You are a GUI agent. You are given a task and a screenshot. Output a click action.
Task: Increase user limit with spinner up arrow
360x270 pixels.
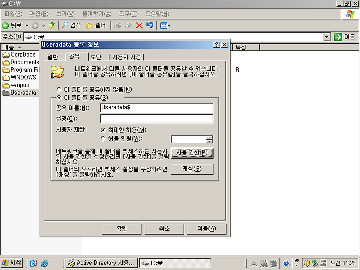pos(209,138)
